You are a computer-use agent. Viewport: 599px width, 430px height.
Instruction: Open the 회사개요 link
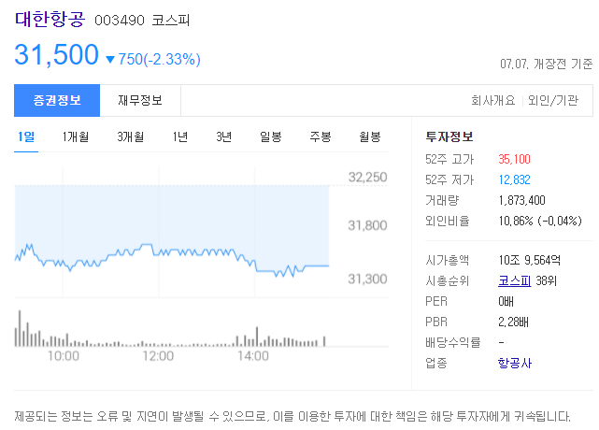click(x=492, y=101)
